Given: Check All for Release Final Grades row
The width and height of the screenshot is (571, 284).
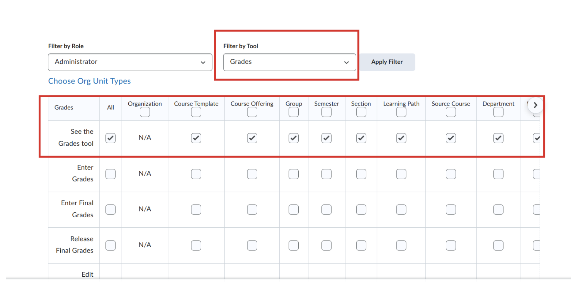Looking at the screenshot, I should point(111,245).
